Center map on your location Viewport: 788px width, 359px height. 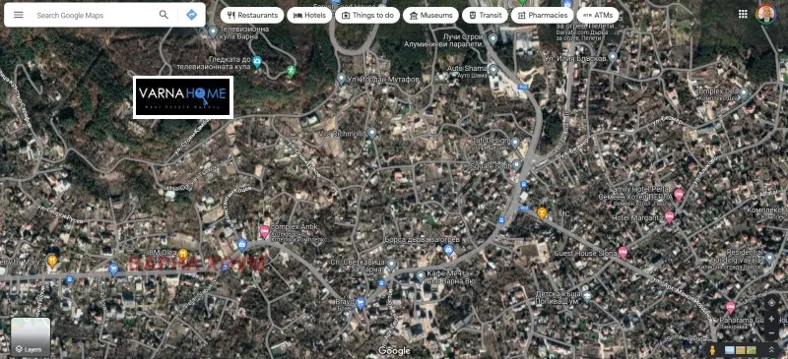coord(771,303)
